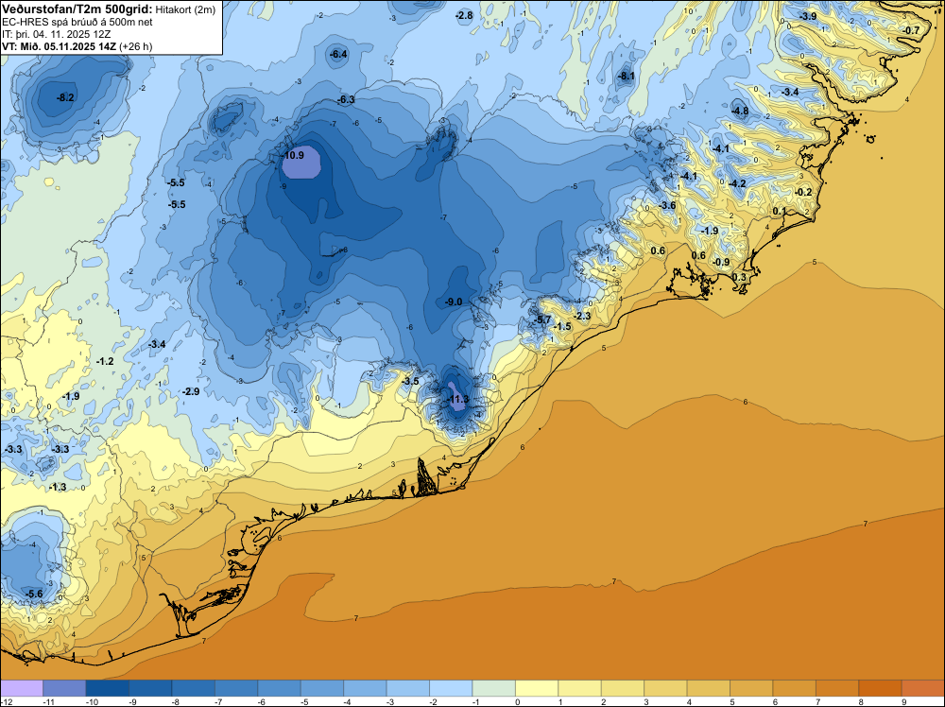
Task: Select the periwinkle legend swatch for -11 to -10
Action: click(x=64, y=688)
